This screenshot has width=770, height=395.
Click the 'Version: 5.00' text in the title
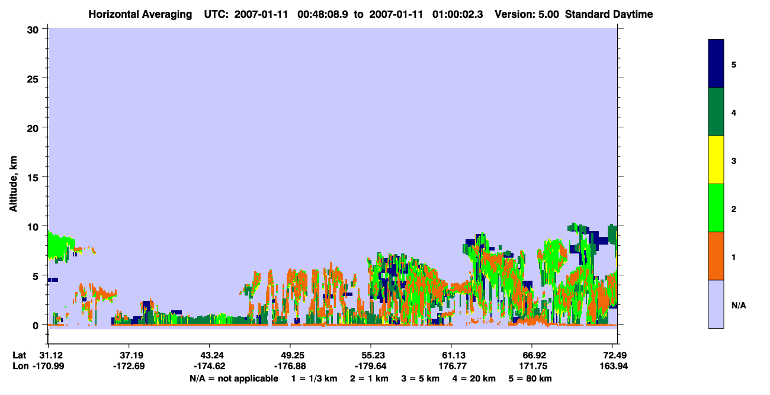pos(527,14)
